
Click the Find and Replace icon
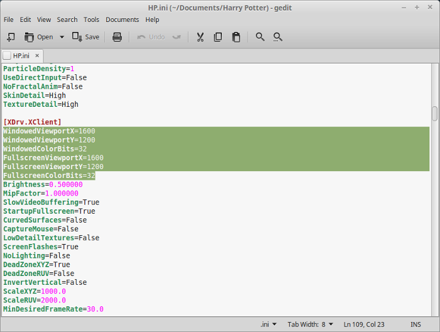coord(278,37)
